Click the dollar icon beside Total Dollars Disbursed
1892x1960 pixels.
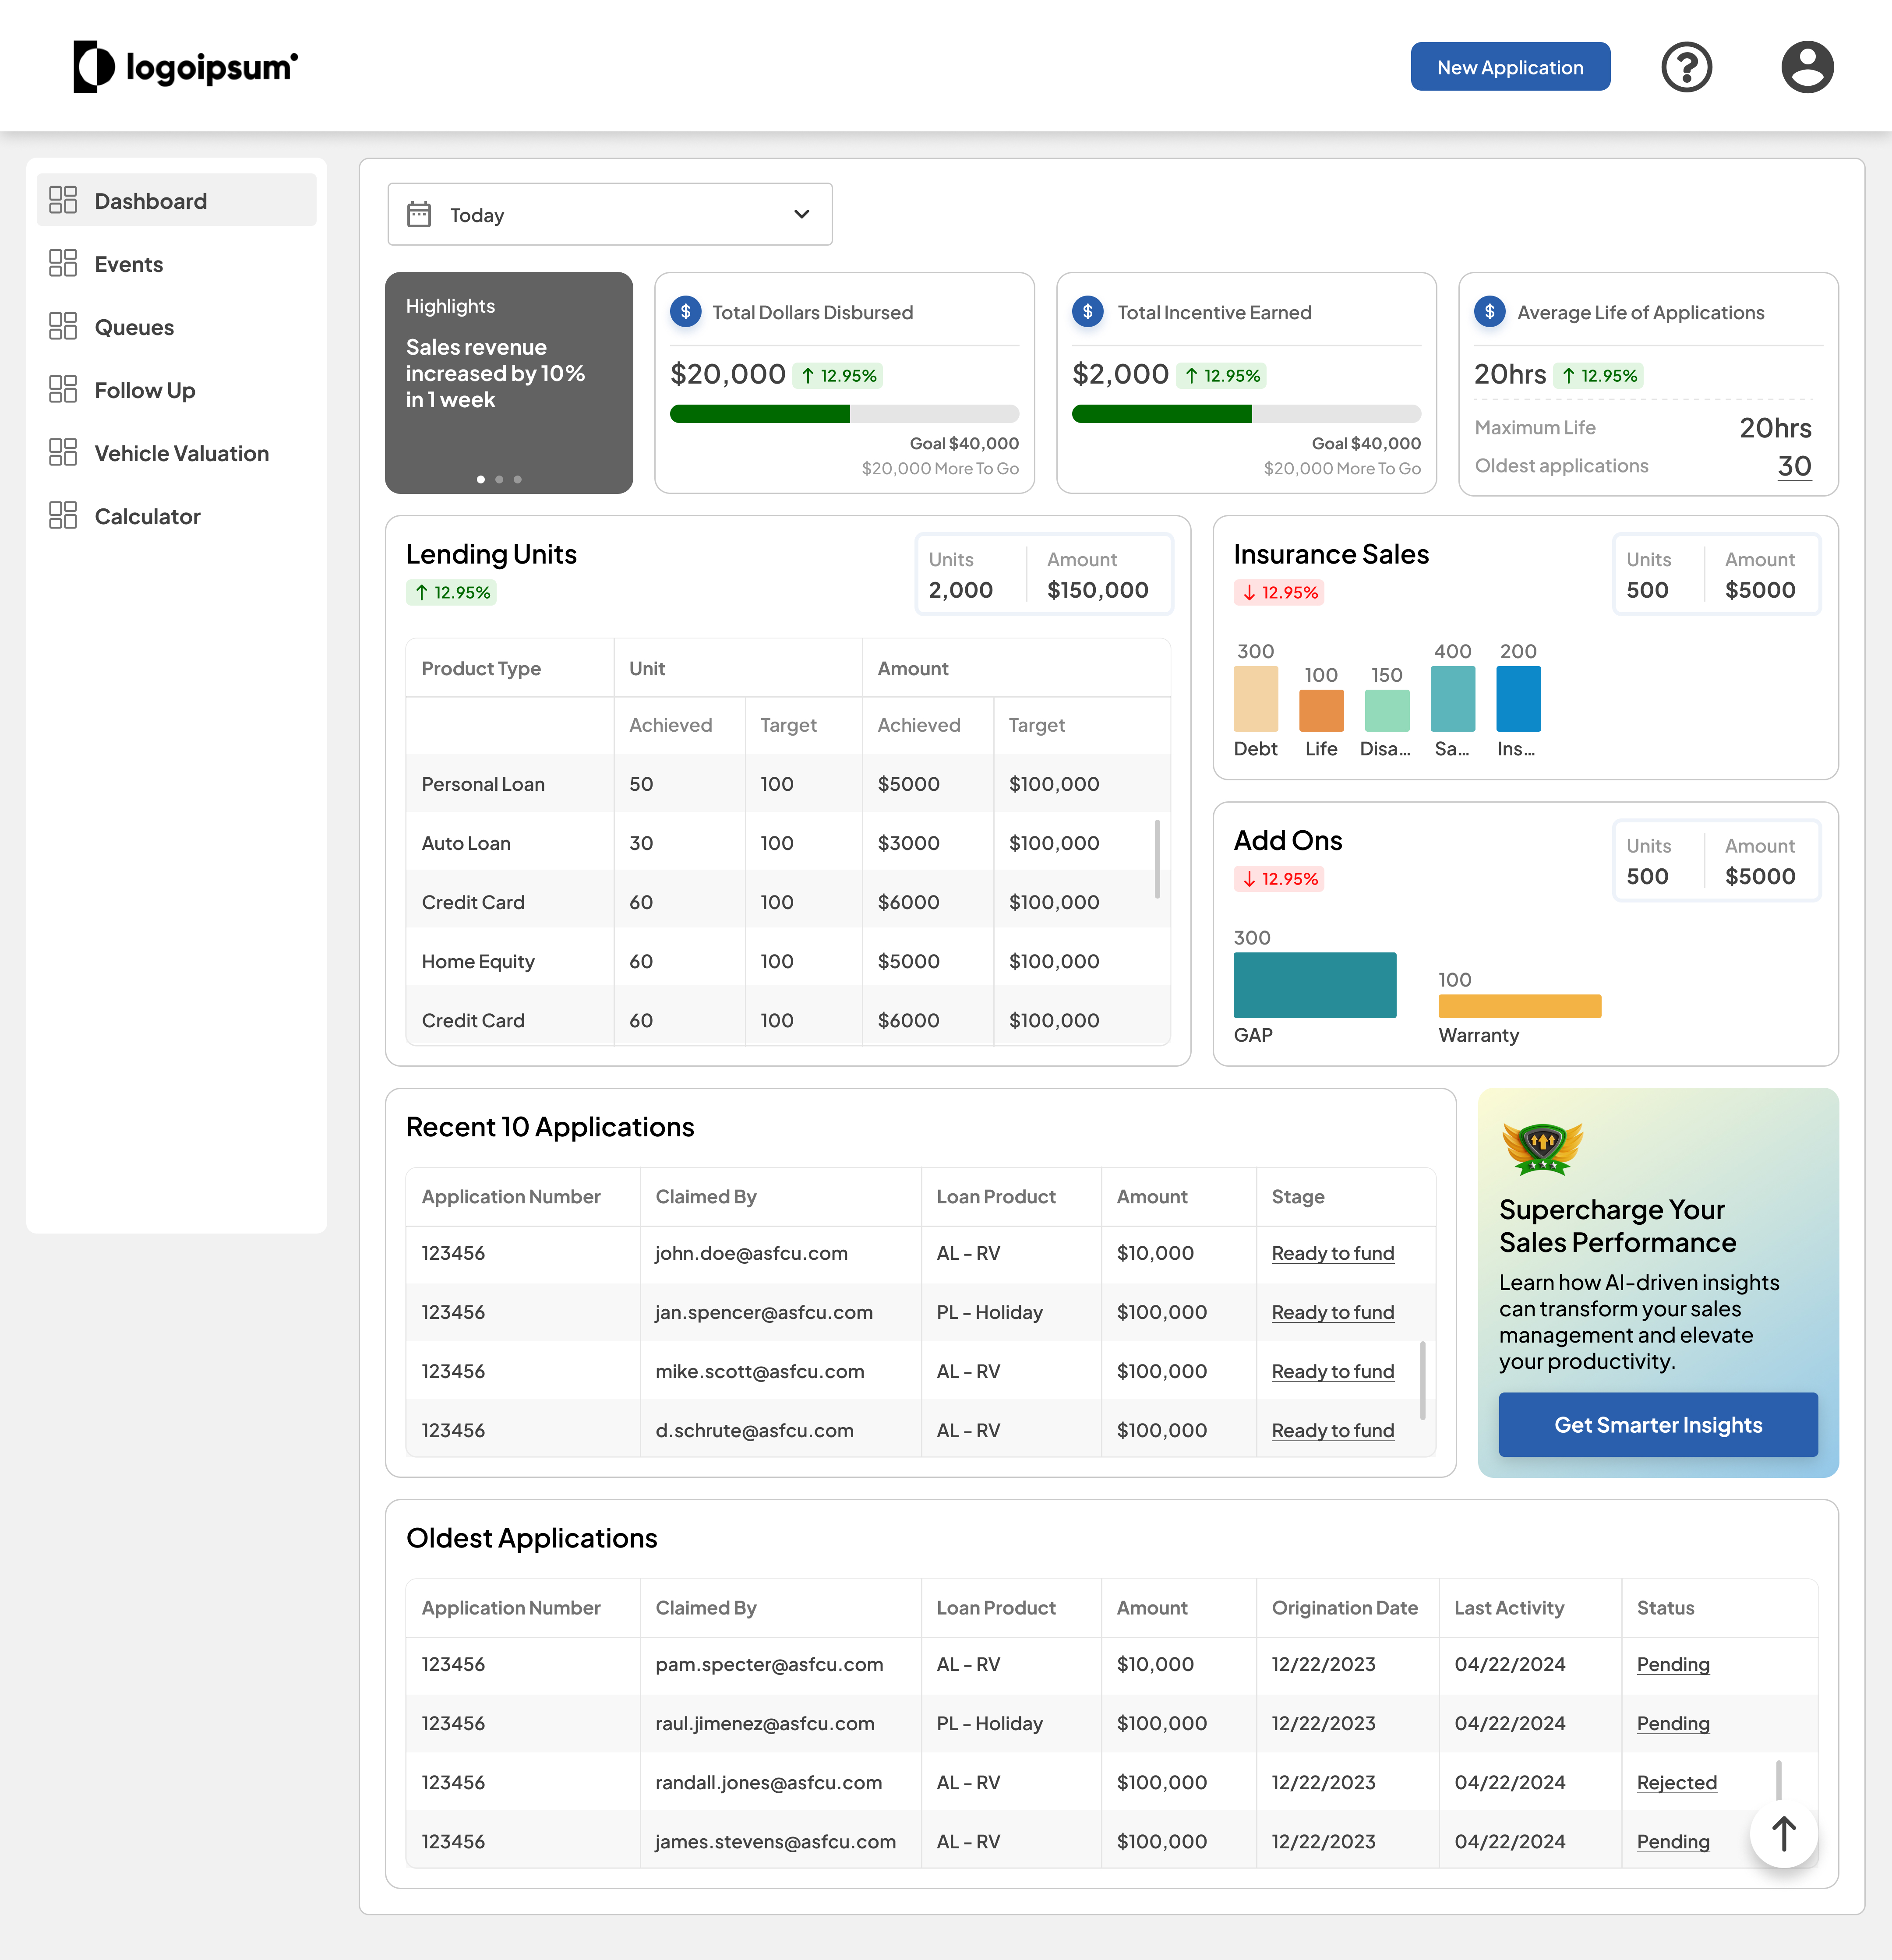click(x=686, y=312)
